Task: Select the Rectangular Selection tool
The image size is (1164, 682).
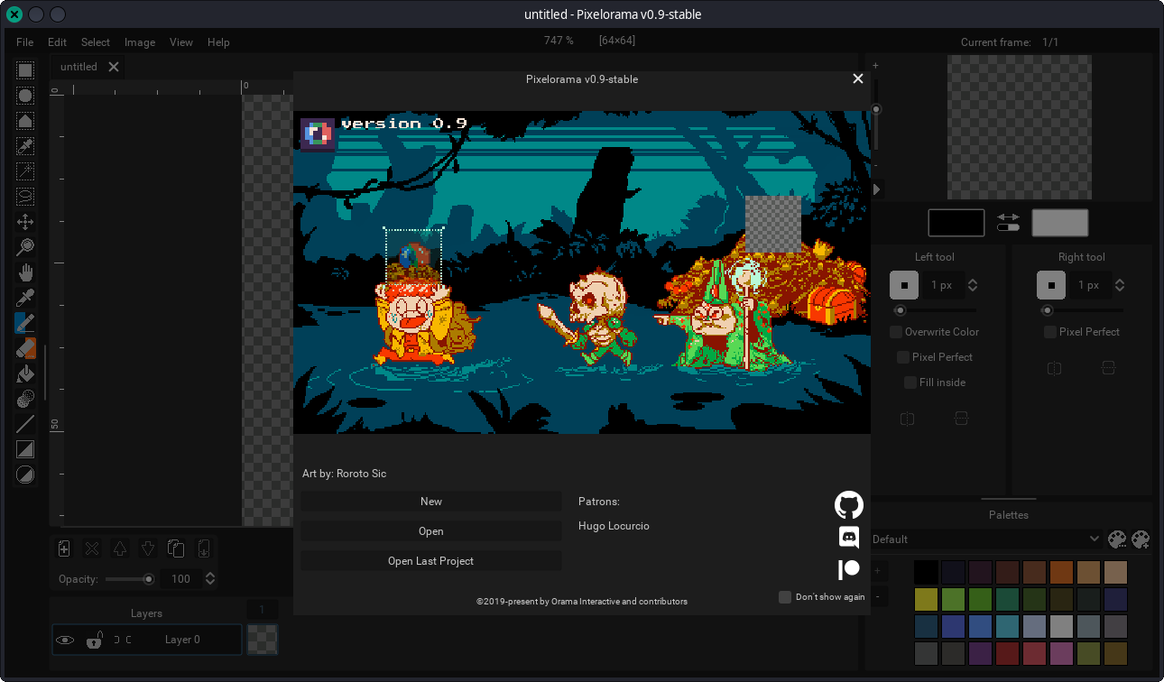Action: pyautogui.click(x=25, y=70)
